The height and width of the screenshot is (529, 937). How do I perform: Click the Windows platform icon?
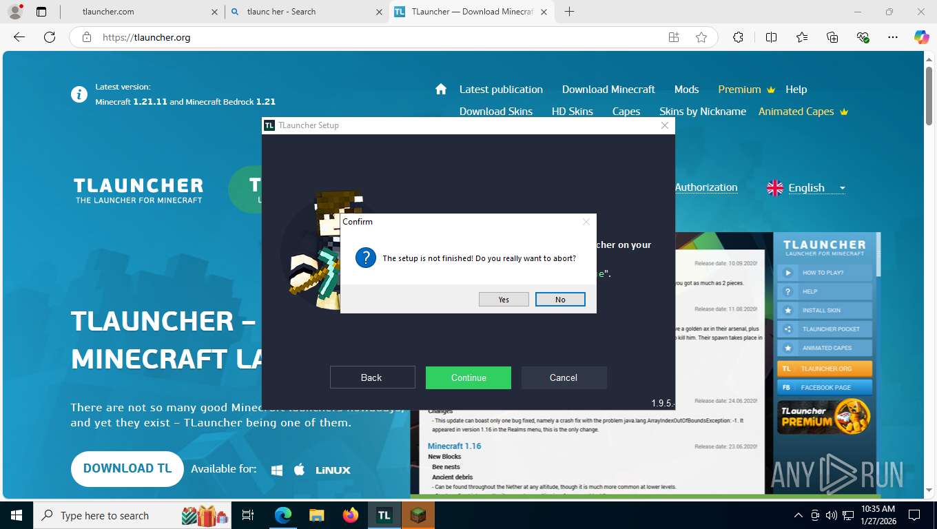coord(277,470)
